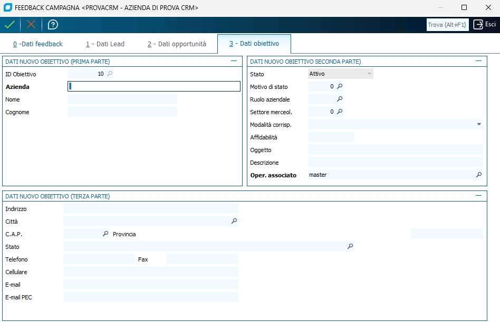Click the Descrizione input field
The height and width of the screenshot is (322, 500).
396,162
